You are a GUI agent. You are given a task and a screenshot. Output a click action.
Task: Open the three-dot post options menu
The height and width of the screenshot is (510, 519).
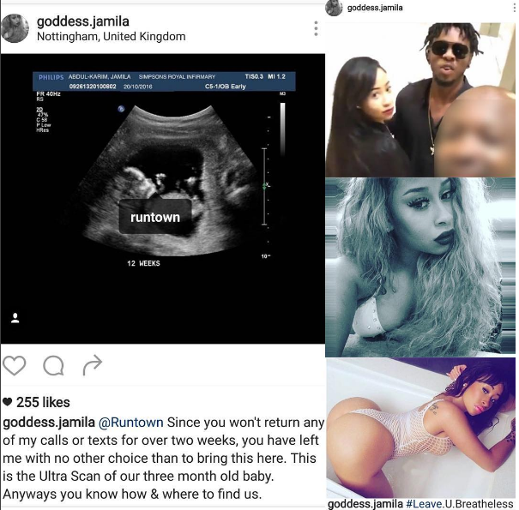[x=316, y=28]
